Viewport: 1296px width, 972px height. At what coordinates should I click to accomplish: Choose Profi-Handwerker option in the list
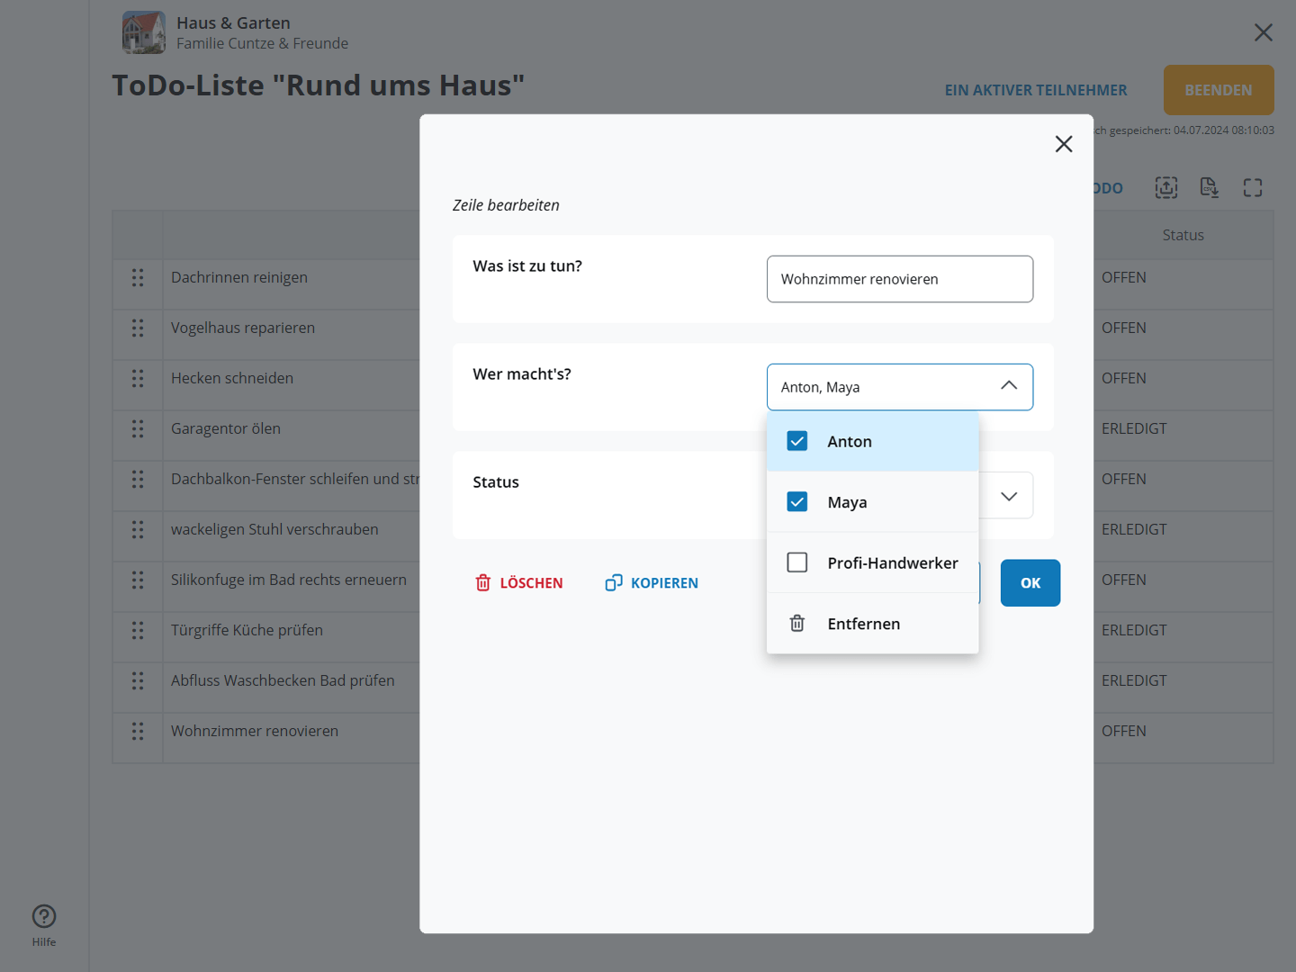click(892, 563)
